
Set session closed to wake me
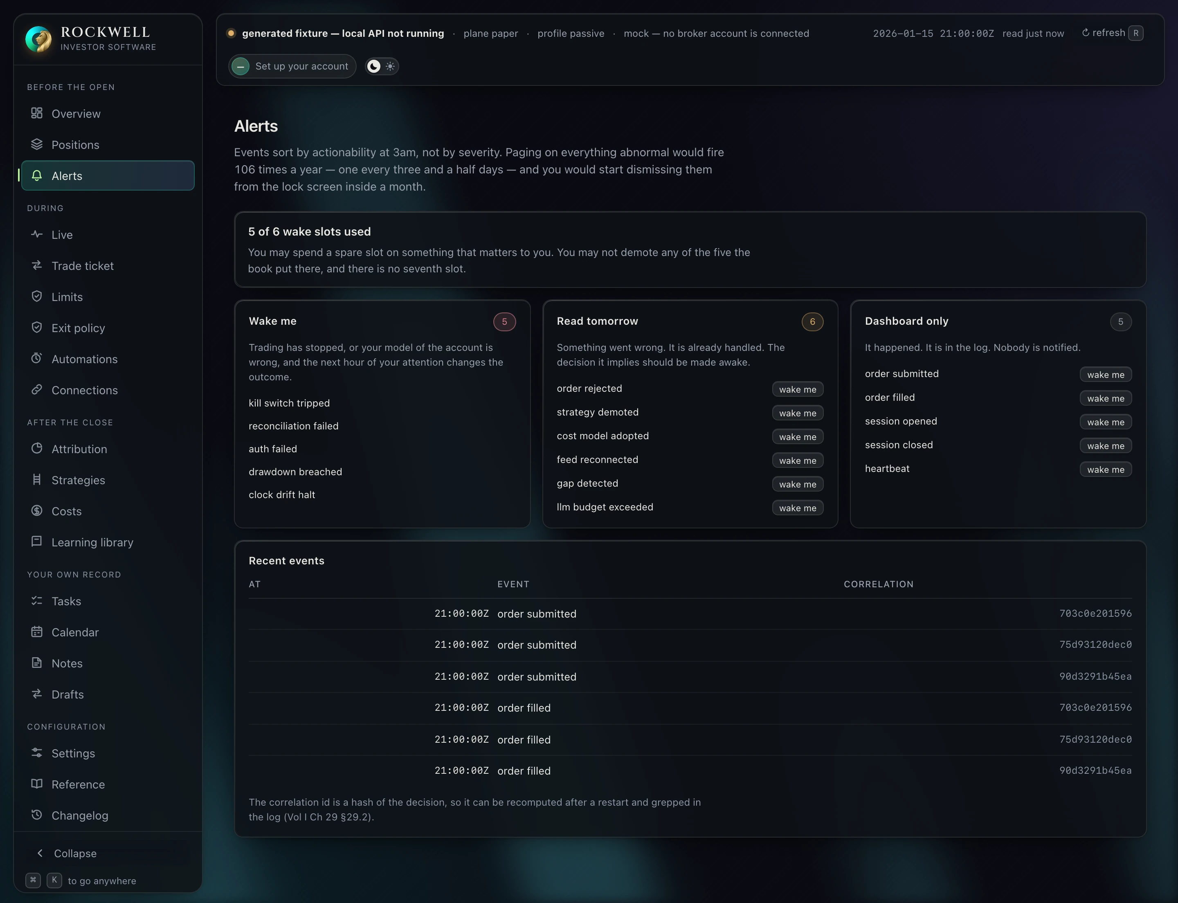click(x=1106, y=446)
